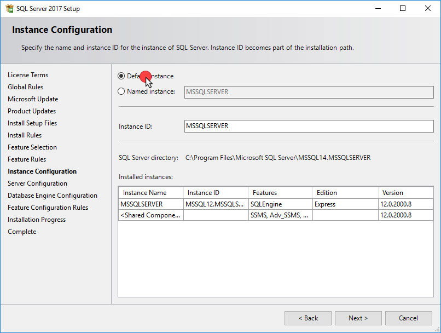Click the Global Rules step
The image size is (441, 333).
25,87
